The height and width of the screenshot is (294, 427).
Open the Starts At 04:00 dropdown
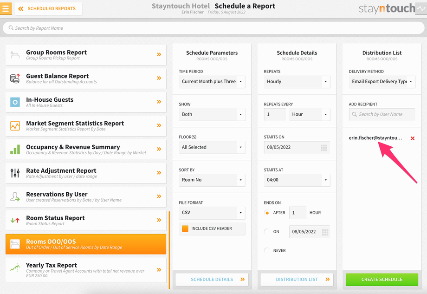point(297,180)
